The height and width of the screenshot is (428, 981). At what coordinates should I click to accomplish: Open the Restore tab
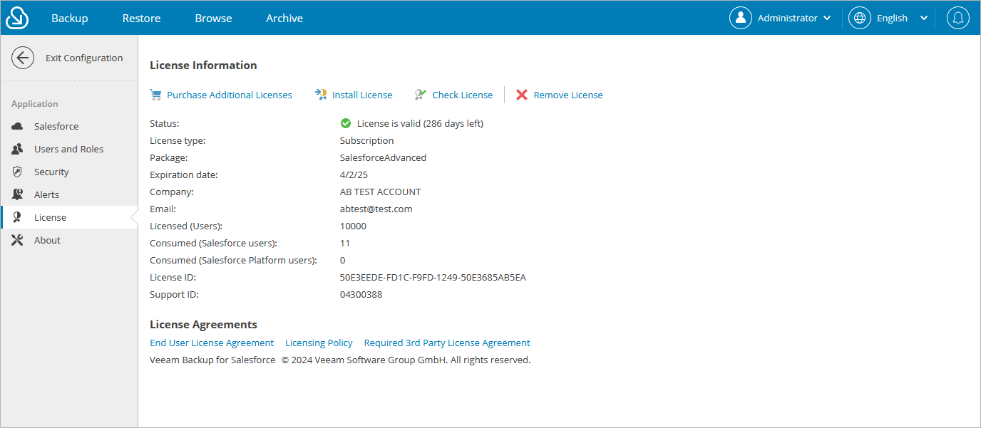[141, 18]
